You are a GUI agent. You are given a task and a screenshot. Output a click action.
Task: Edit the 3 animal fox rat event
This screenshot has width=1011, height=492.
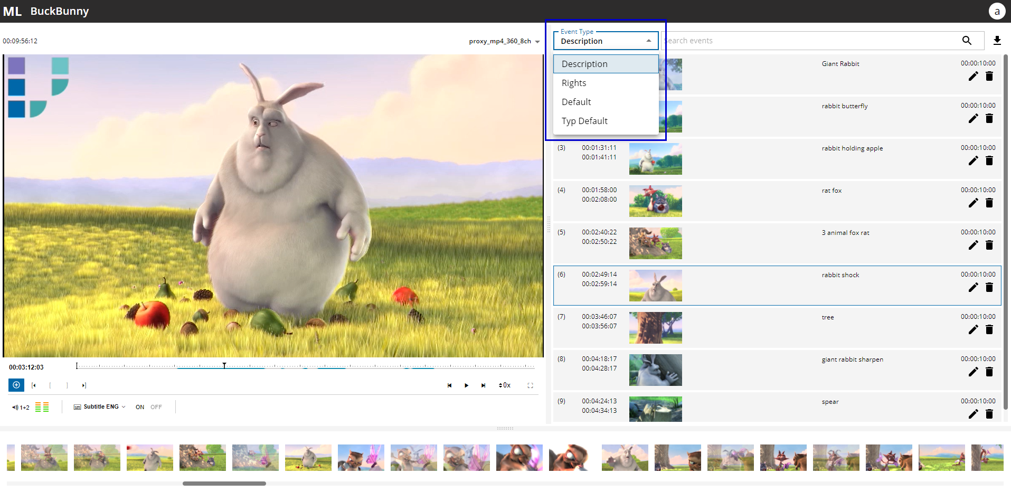973,245
